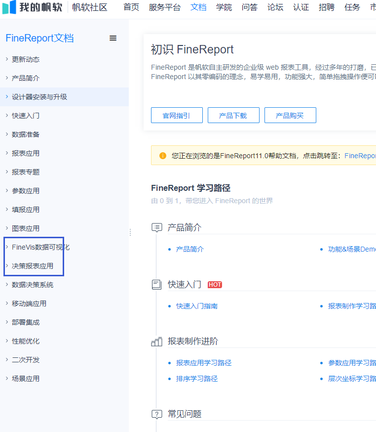Select 决策报表应用 in the sidebar
Viewport: 376px width, 432px height.
click(33, 266)
